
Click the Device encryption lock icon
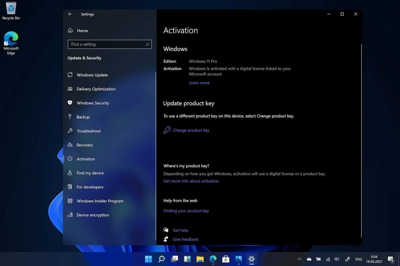point(70,215)
